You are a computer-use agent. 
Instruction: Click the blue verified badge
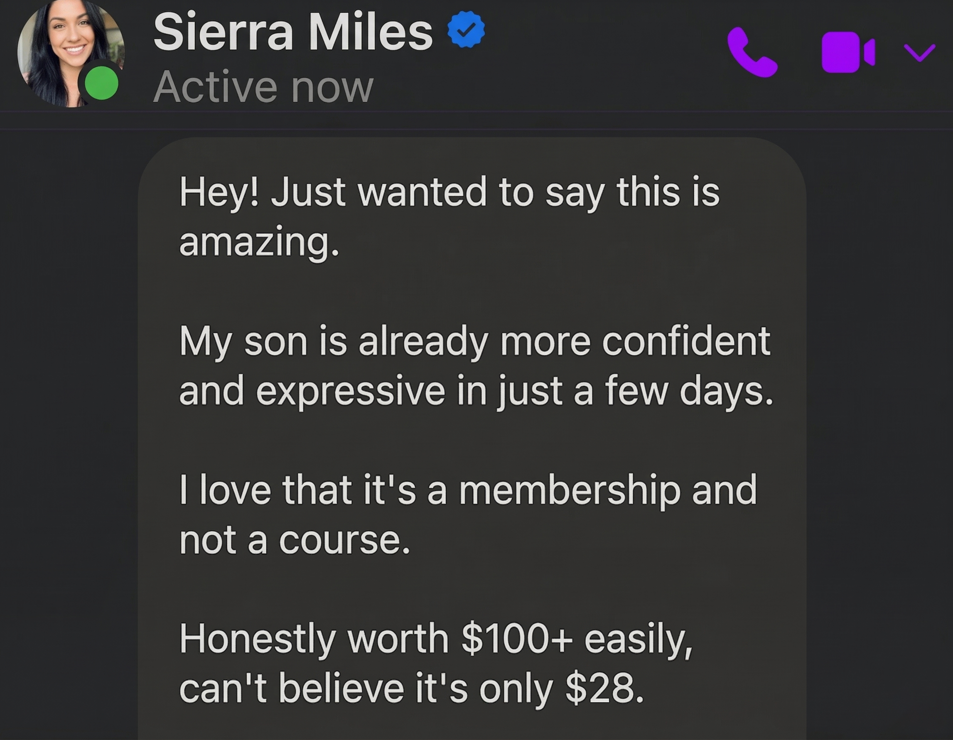(x=466, y=30)
